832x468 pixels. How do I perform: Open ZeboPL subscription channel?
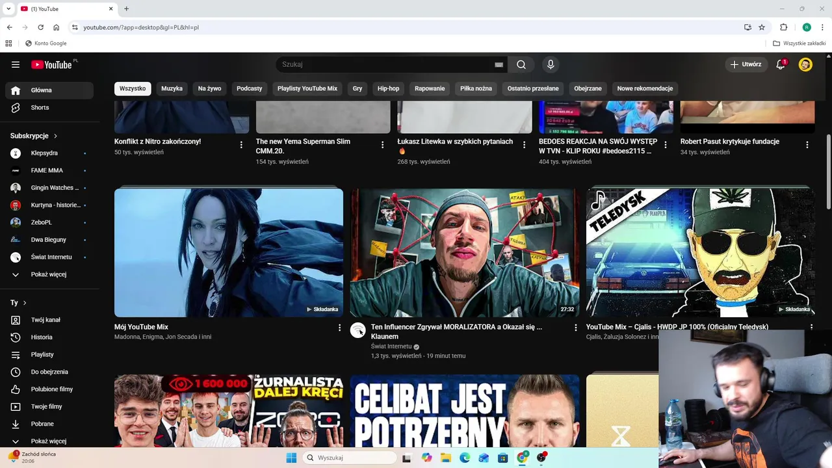[x=49, y=222]
